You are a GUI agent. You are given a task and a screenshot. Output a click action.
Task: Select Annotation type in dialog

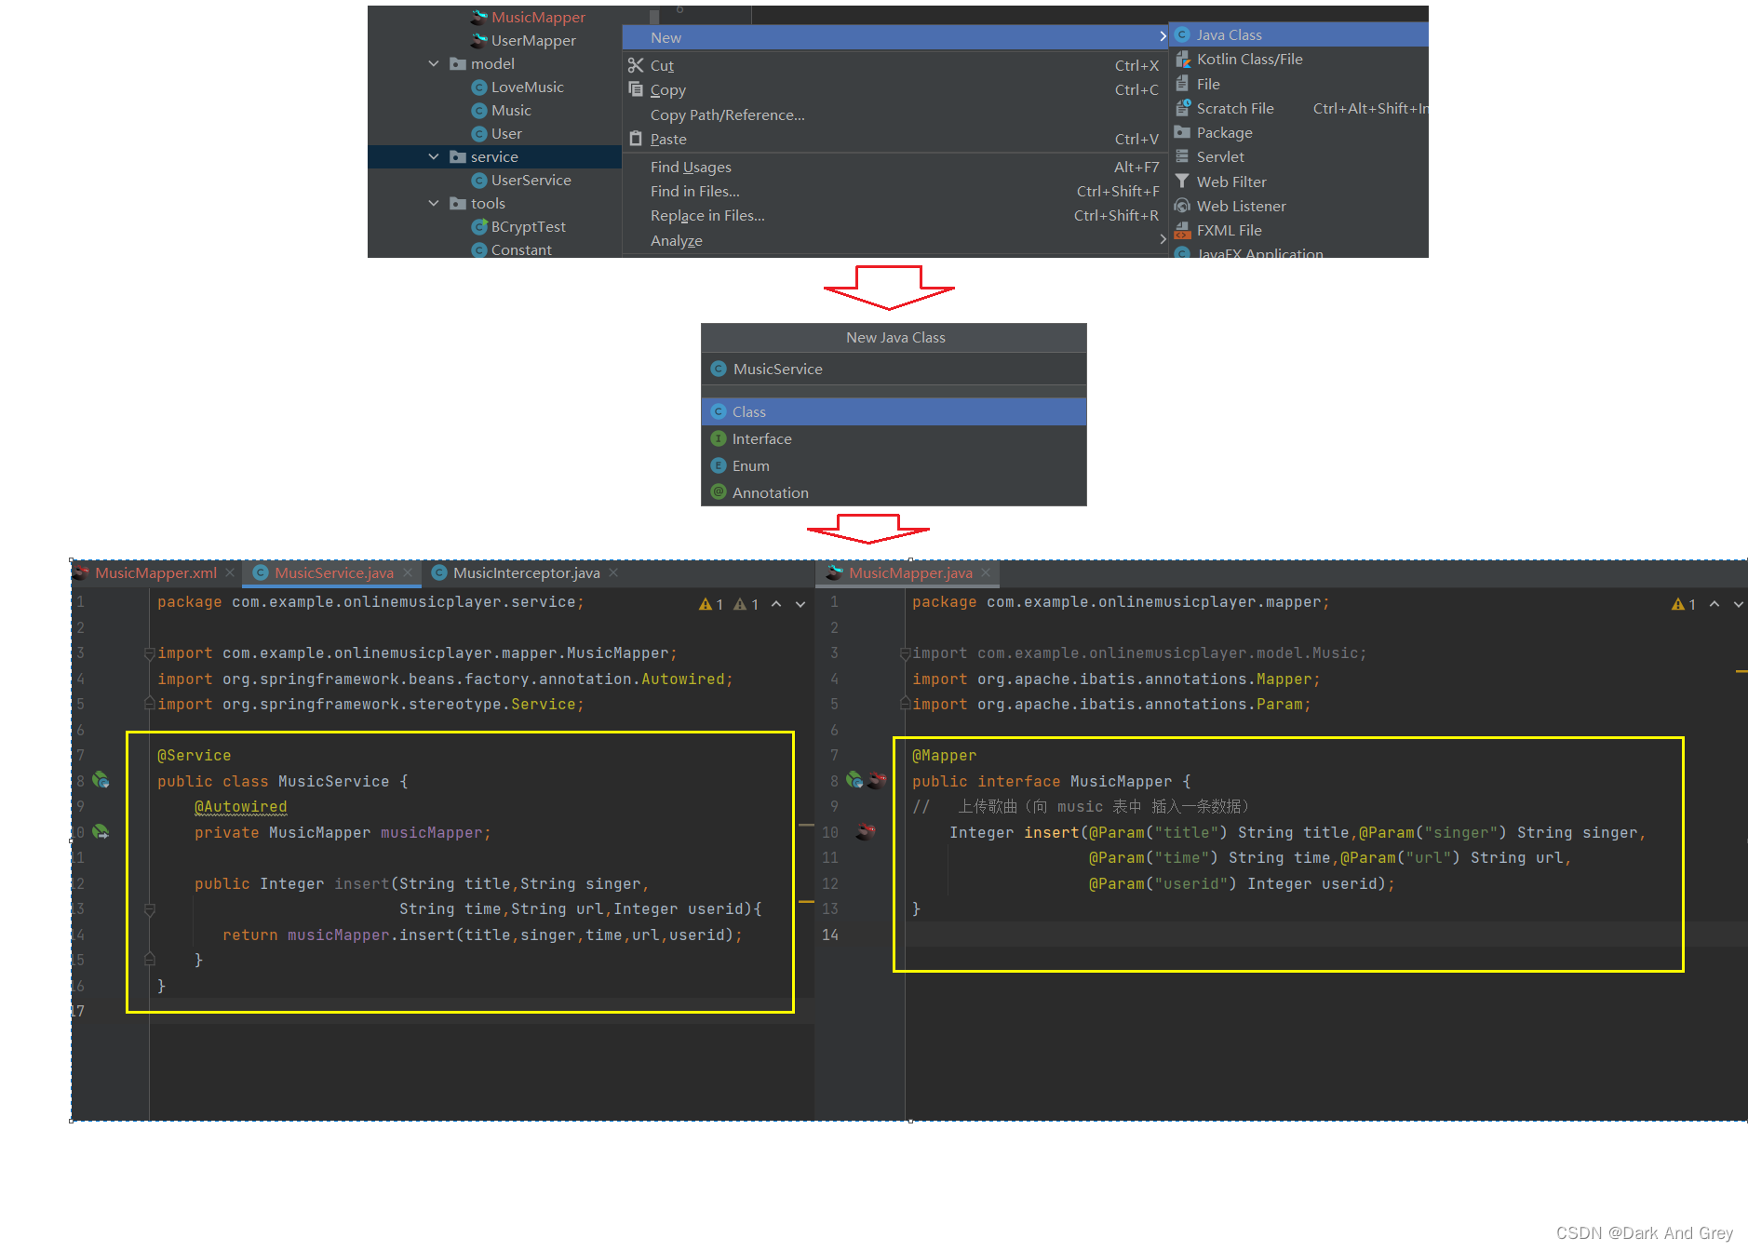(894, 492)
